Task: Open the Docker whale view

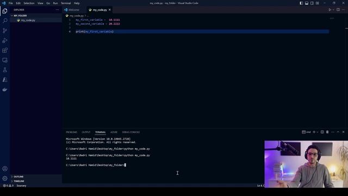Action: click(x=5, y=89)
